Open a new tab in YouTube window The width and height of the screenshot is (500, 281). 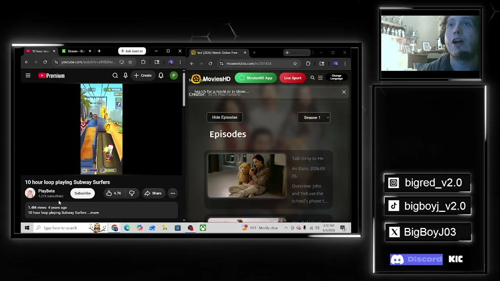tap(99, 51)
